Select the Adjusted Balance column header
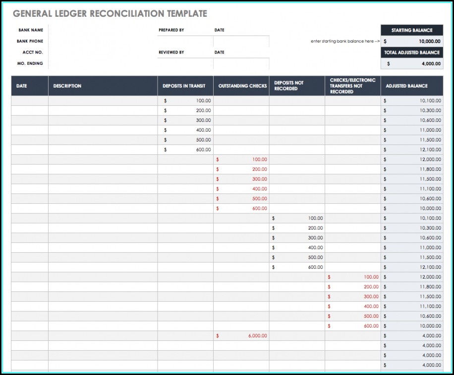Viewport: 454px width, 375px height. (x=411, y=86)
